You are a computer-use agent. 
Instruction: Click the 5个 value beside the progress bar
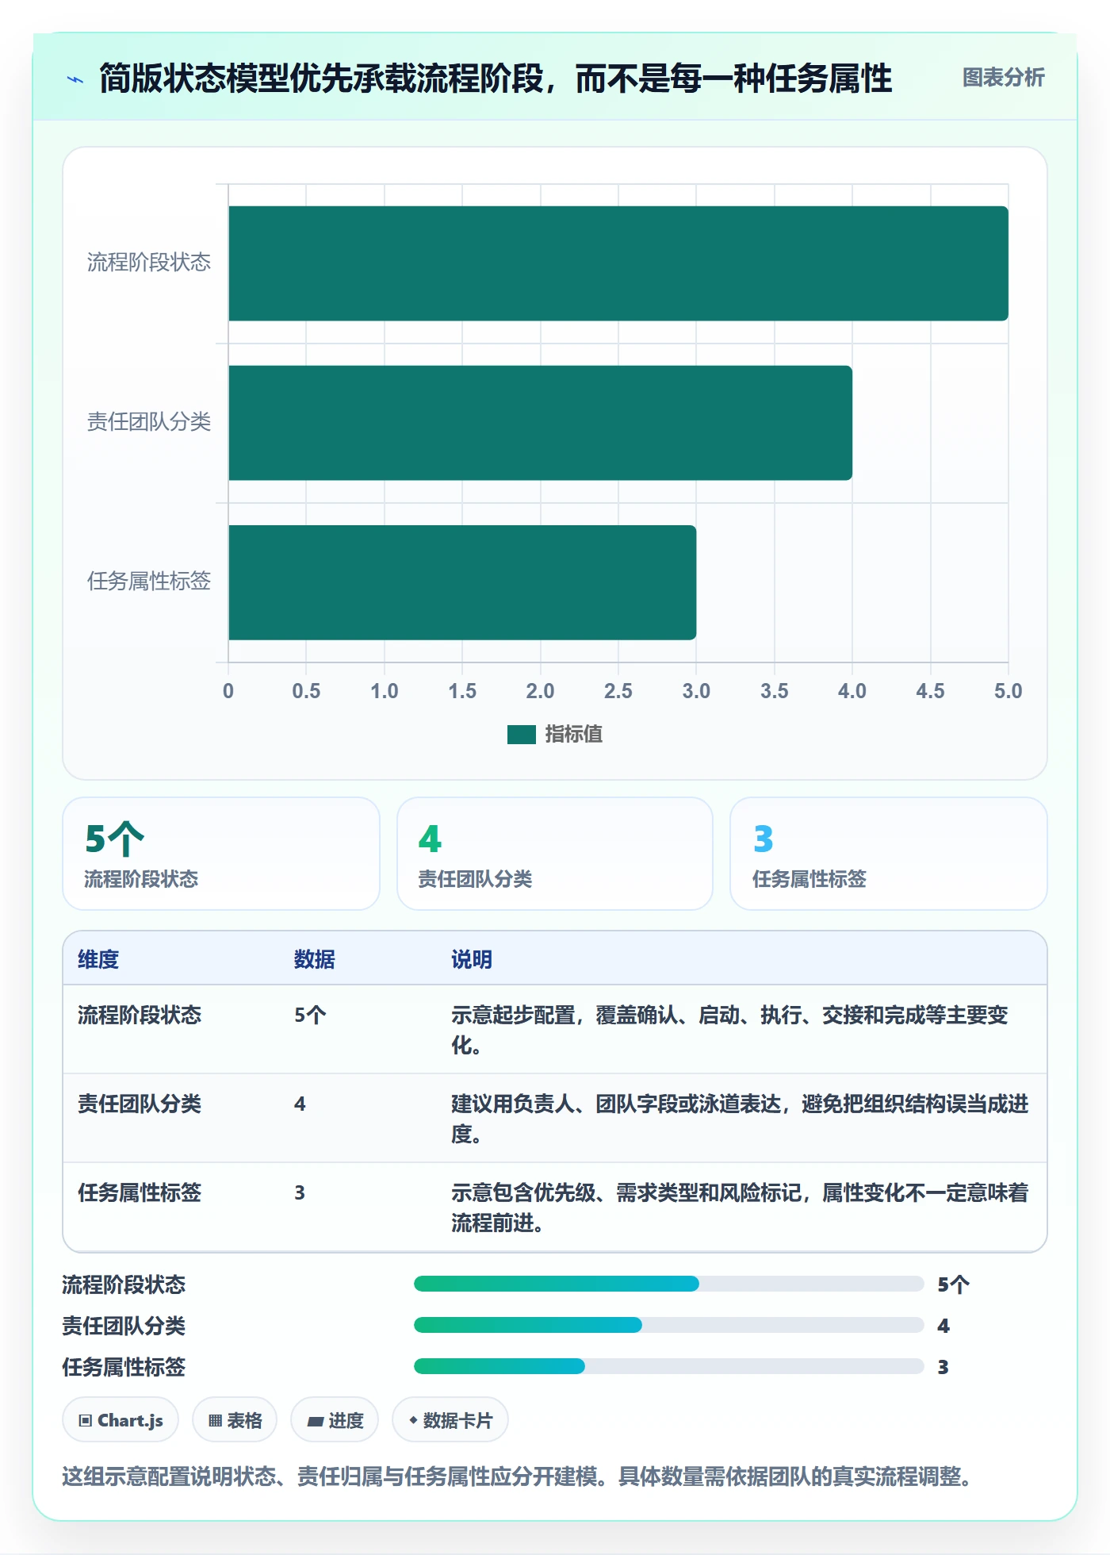(x=953, y=1284)
